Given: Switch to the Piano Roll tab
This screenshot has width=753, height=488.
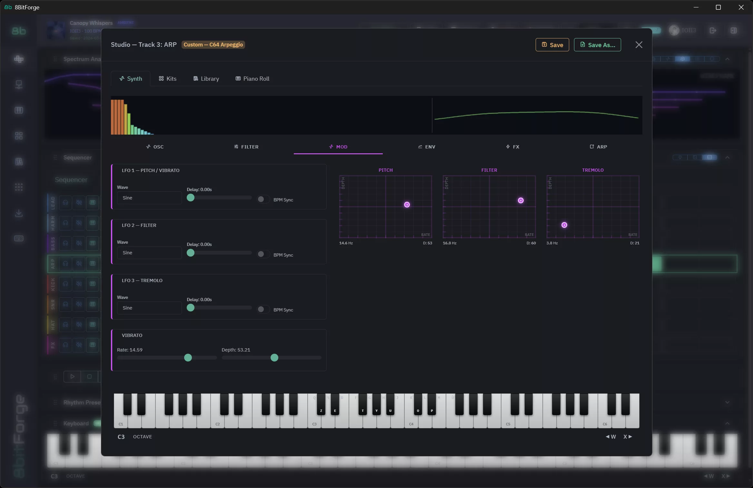Looking at the screenshot, I should (252, 78).
